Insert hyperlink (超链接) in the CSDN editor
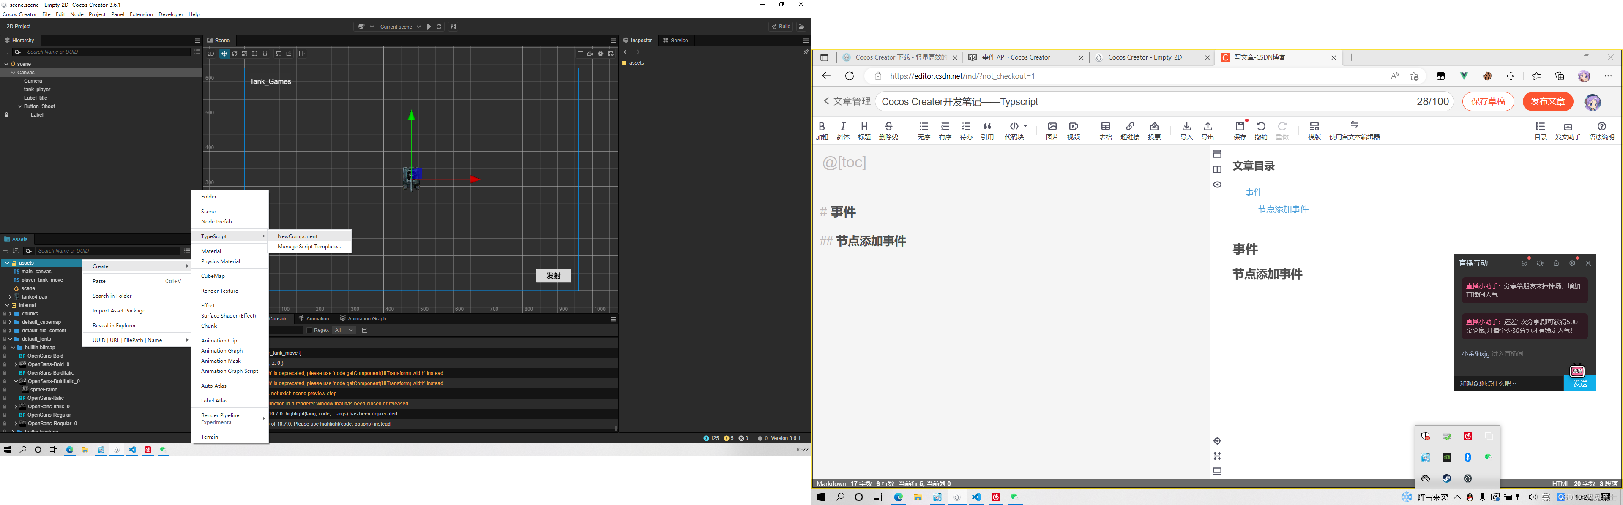This screenshot has width=1623, height=505. click(x=1130, y=130)
